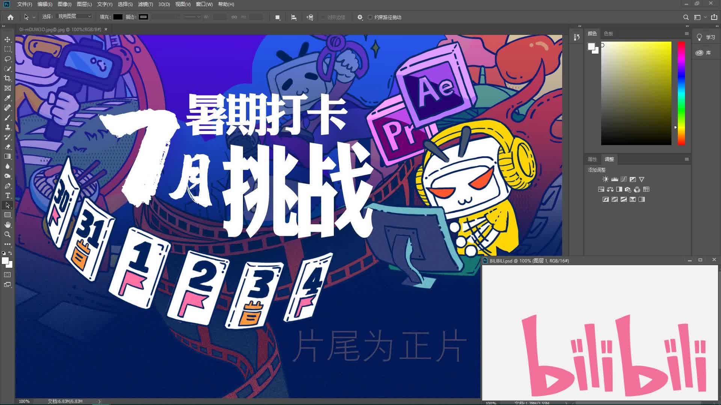Screen dimensions: 721x405
Task: Select the Frame tool
Action: 8,88
